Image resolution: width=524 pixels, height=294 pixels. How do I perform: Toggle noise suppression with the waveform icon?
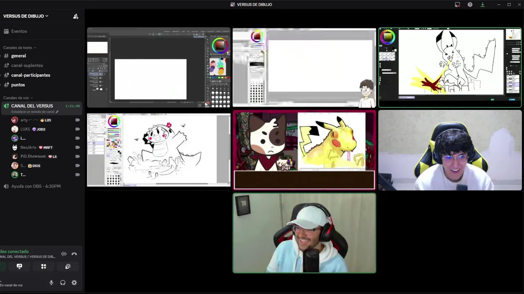pyautogui.click(x=64, y=254)
